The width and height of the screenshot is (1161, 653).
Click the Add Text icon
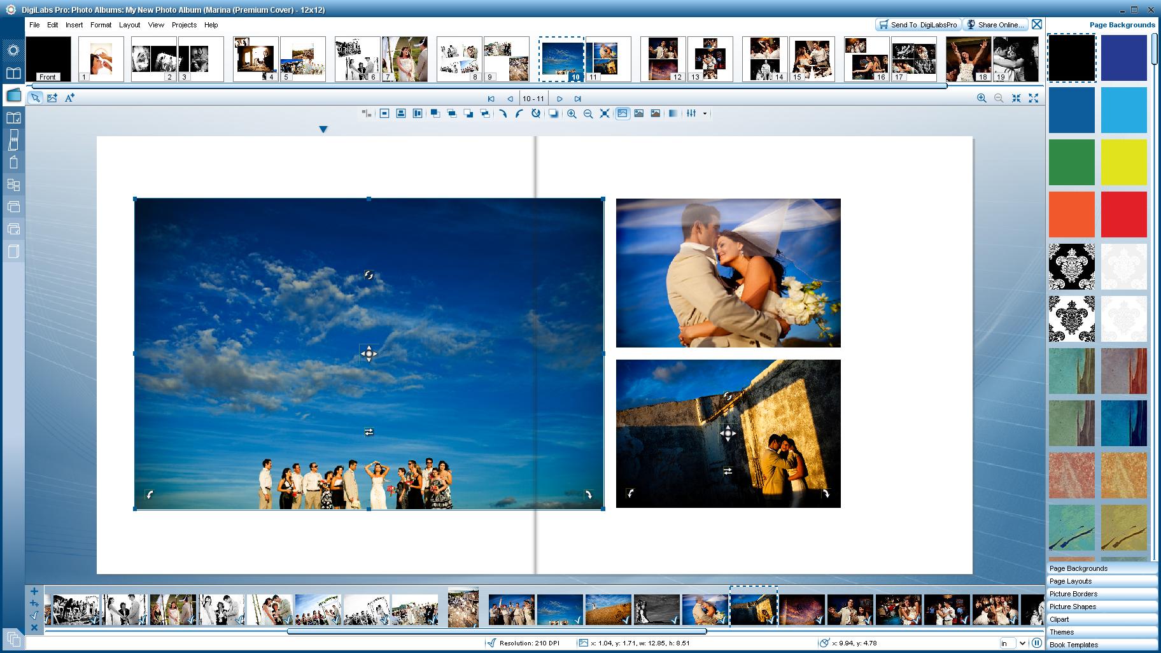pyautogui.click(x=69, y=98)
